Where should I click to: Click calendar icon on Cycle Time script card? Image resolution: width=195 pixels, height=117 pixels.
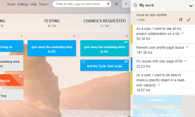click(84, 62)
